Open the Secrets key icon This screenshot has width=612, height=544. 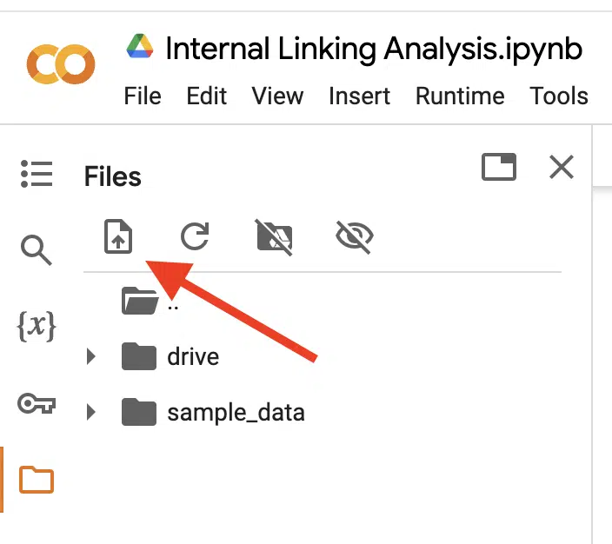pyautogui.click(x=37, y=403)
